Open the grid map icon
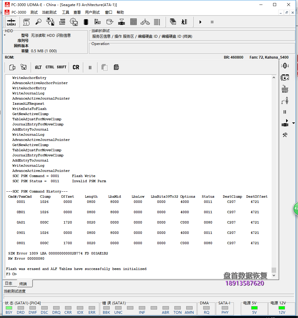Screen dimensions: 298x318 [133, 22]
